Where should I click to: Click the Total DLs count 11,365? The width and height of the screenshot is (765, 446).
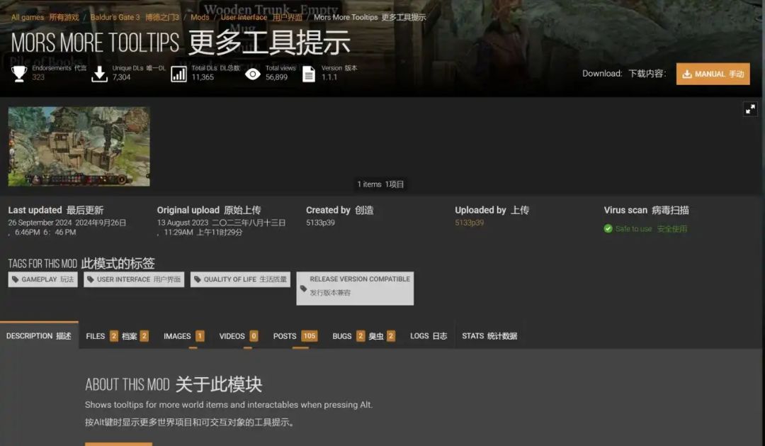pos(203,77)
